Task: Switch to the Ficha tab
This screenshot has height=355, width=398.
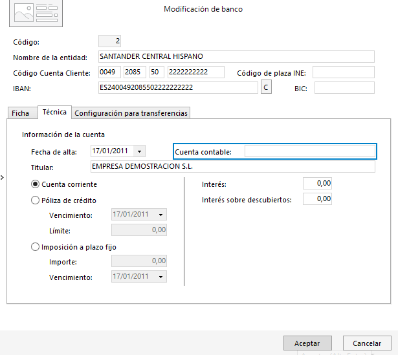Action: 21,113
